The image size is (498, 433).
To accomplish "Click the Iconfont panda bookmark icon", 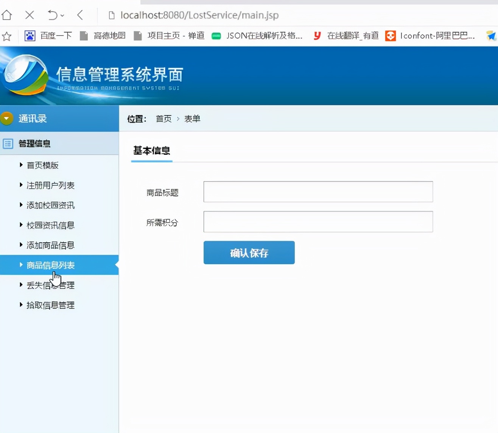I will (x=390, y=36).
